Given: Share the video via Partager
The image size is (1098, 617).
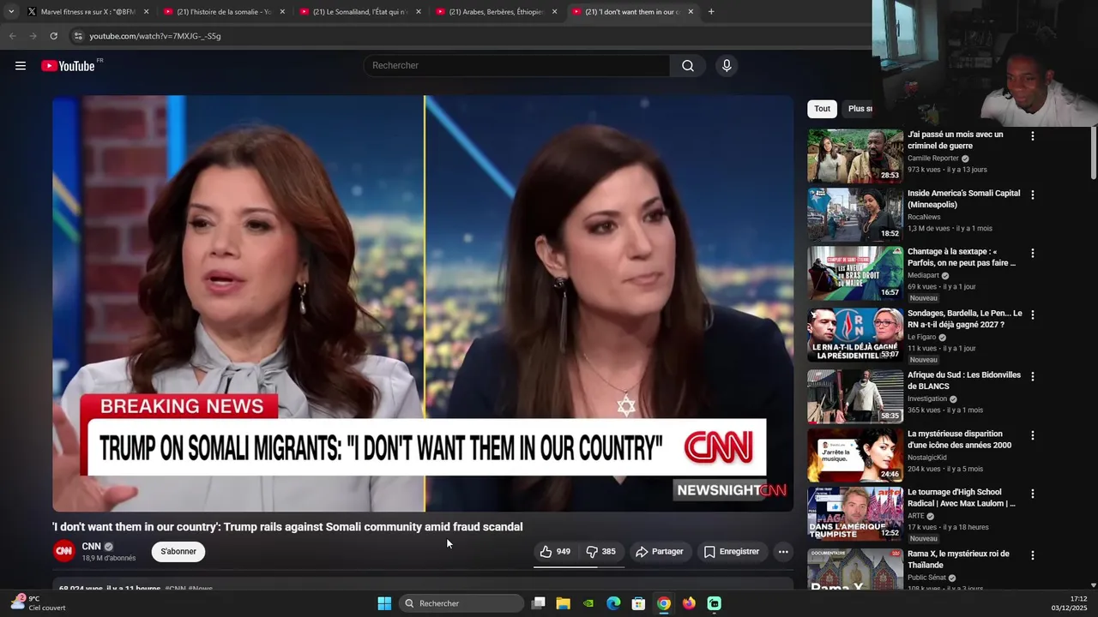Looking at the screenshot, I should [x=659, y=552].
